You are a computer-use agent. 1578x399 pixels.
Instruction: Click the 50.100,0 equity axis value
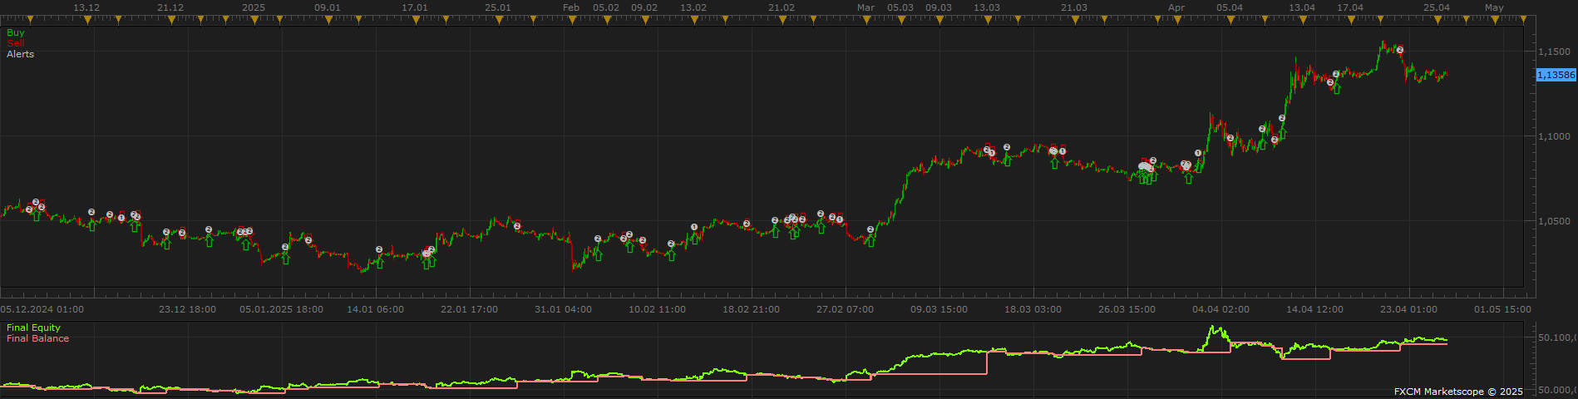(1556, 337)
